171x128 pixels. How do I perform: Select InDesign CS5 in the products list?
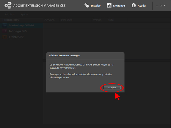21,31
